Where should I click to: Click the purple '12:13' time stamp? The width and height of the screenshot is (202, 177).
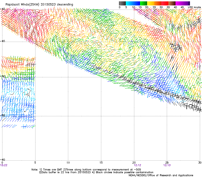[167, 165]
